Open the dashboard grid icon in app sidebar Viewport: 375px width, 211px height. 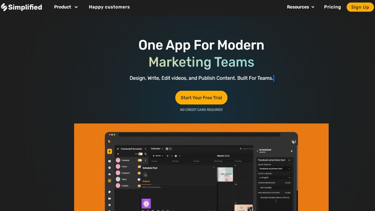click(110, 161)
